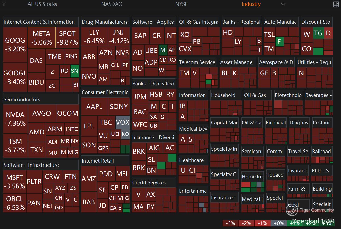Image resolution: width=341 pixels, height=229 pixels.
Task: Open the Healthcare sector header
Action: click(x=193, y=160)
